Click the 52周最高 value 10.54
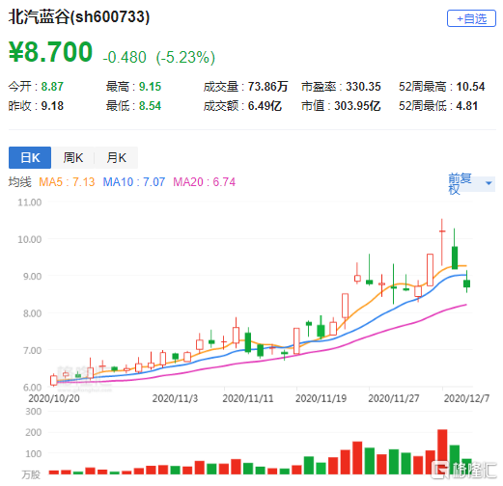 coord(470,87)
